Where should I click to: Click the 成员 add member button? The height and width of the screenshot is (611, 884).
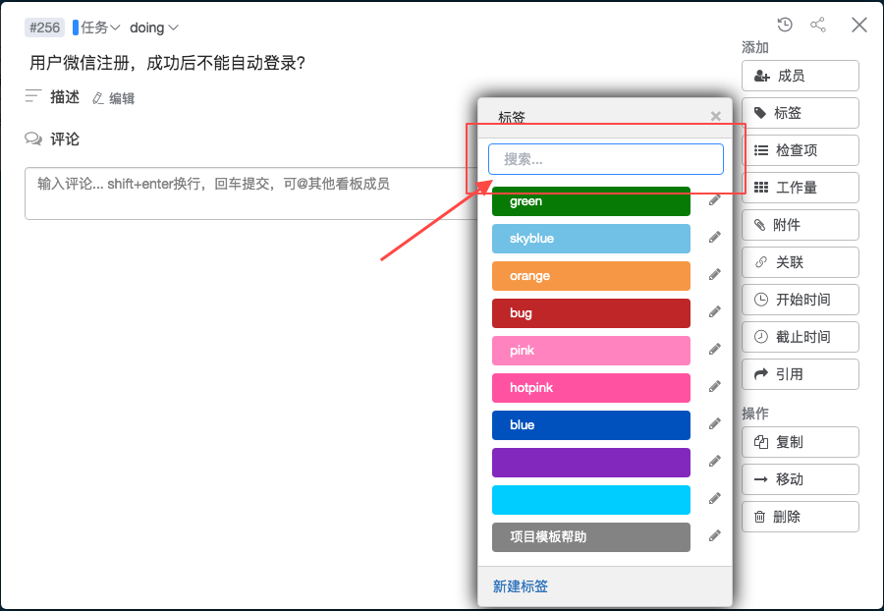[800, 76]
